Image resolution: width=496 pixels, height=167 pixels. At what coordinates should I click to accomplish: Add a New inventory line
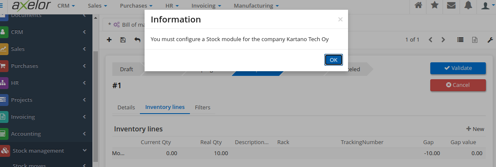(475, 129)
